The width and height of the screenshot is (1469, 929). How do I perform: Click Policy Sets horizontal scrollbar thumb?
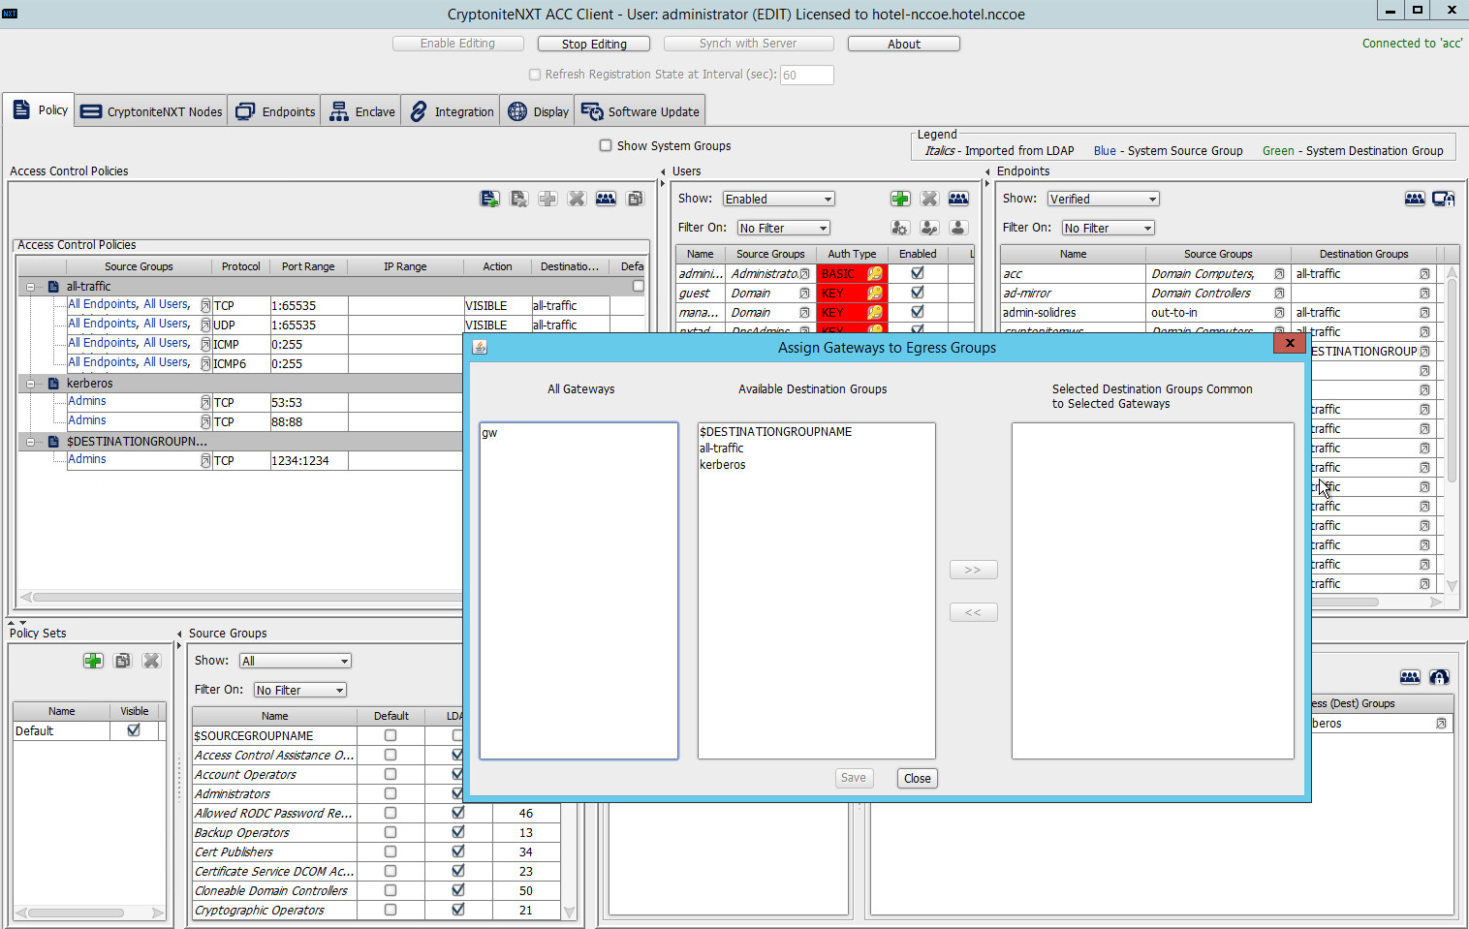76,913
